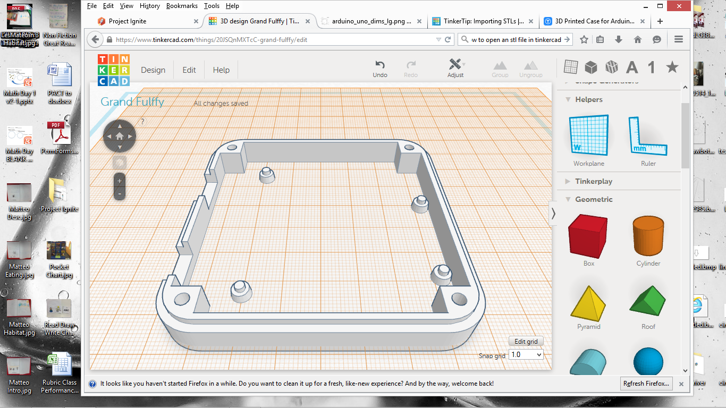Image resolution: width=726 pixels, height=408 pixels.
Task: Open the Design menu
Action: coord(153,70)
